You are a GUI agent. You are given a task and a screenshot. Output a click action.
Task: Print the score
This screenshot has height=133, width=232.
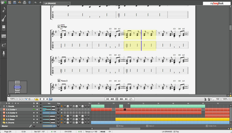pyautogui.click(x=25, y=2)
